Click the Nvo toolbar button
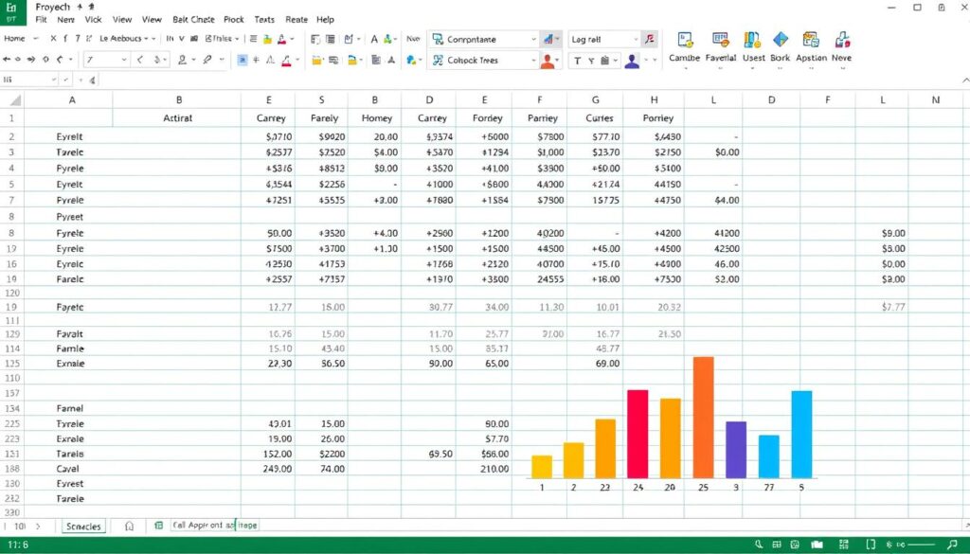This screenshot has height=554, width=970. pos(413,38)
